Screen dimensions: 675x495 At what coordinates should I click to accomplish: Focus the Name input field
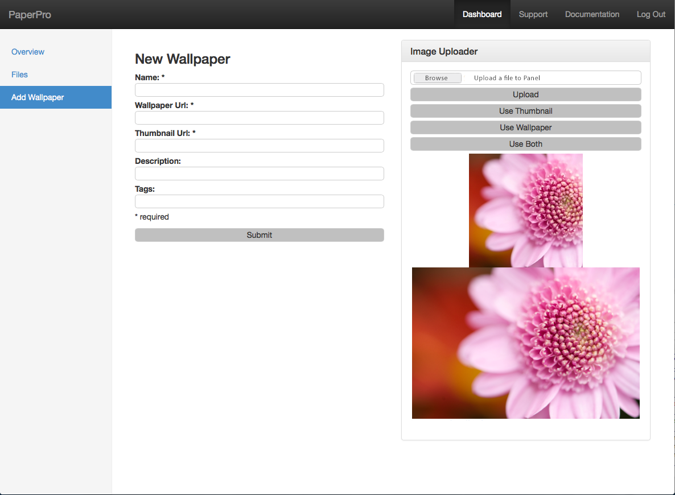(x=259, y=90)
